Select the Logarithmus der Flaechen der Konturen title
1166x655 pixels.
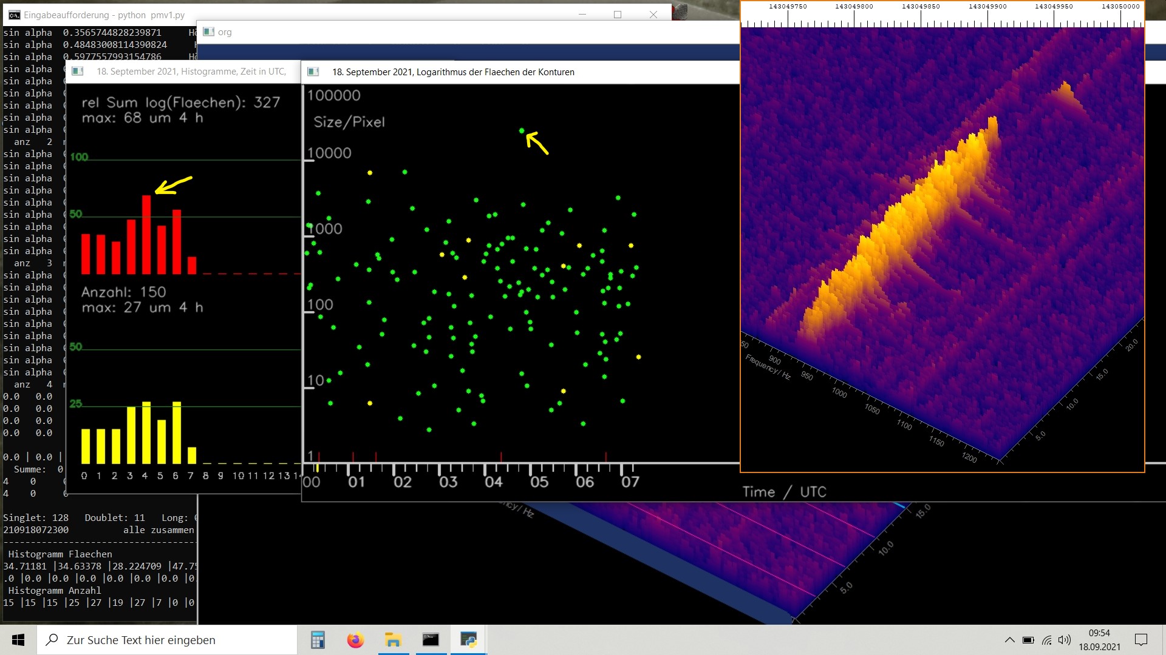click(x=453, y=72)
